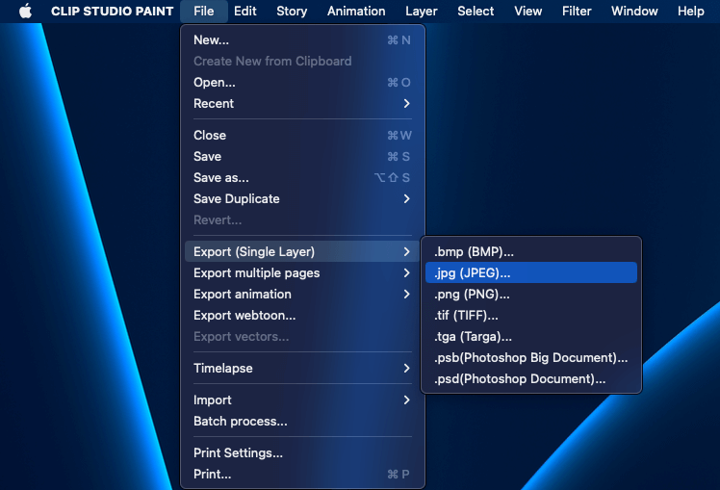The width and height of the screenshot is (720, 490).
Task: Expand Export (Single Layer) submenu
Action: [302, 251]
